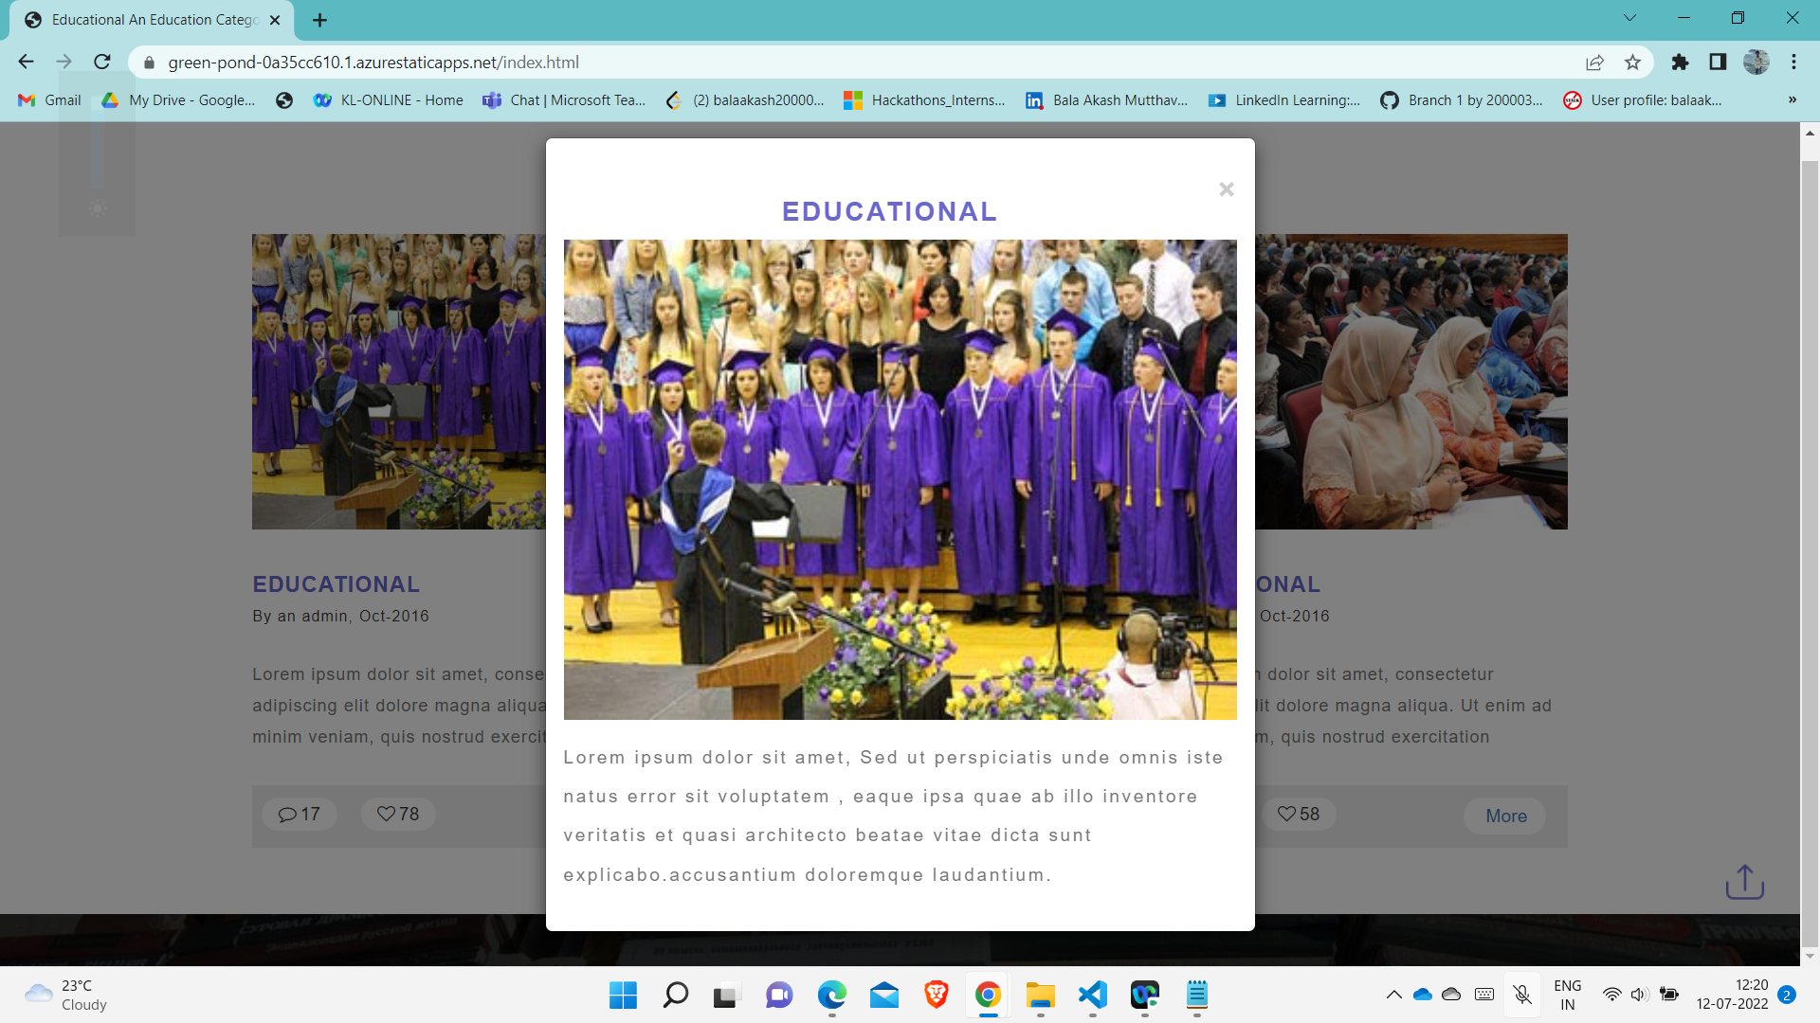
Task: Open volume control in system tray
Action: [x=1639, y=995]
